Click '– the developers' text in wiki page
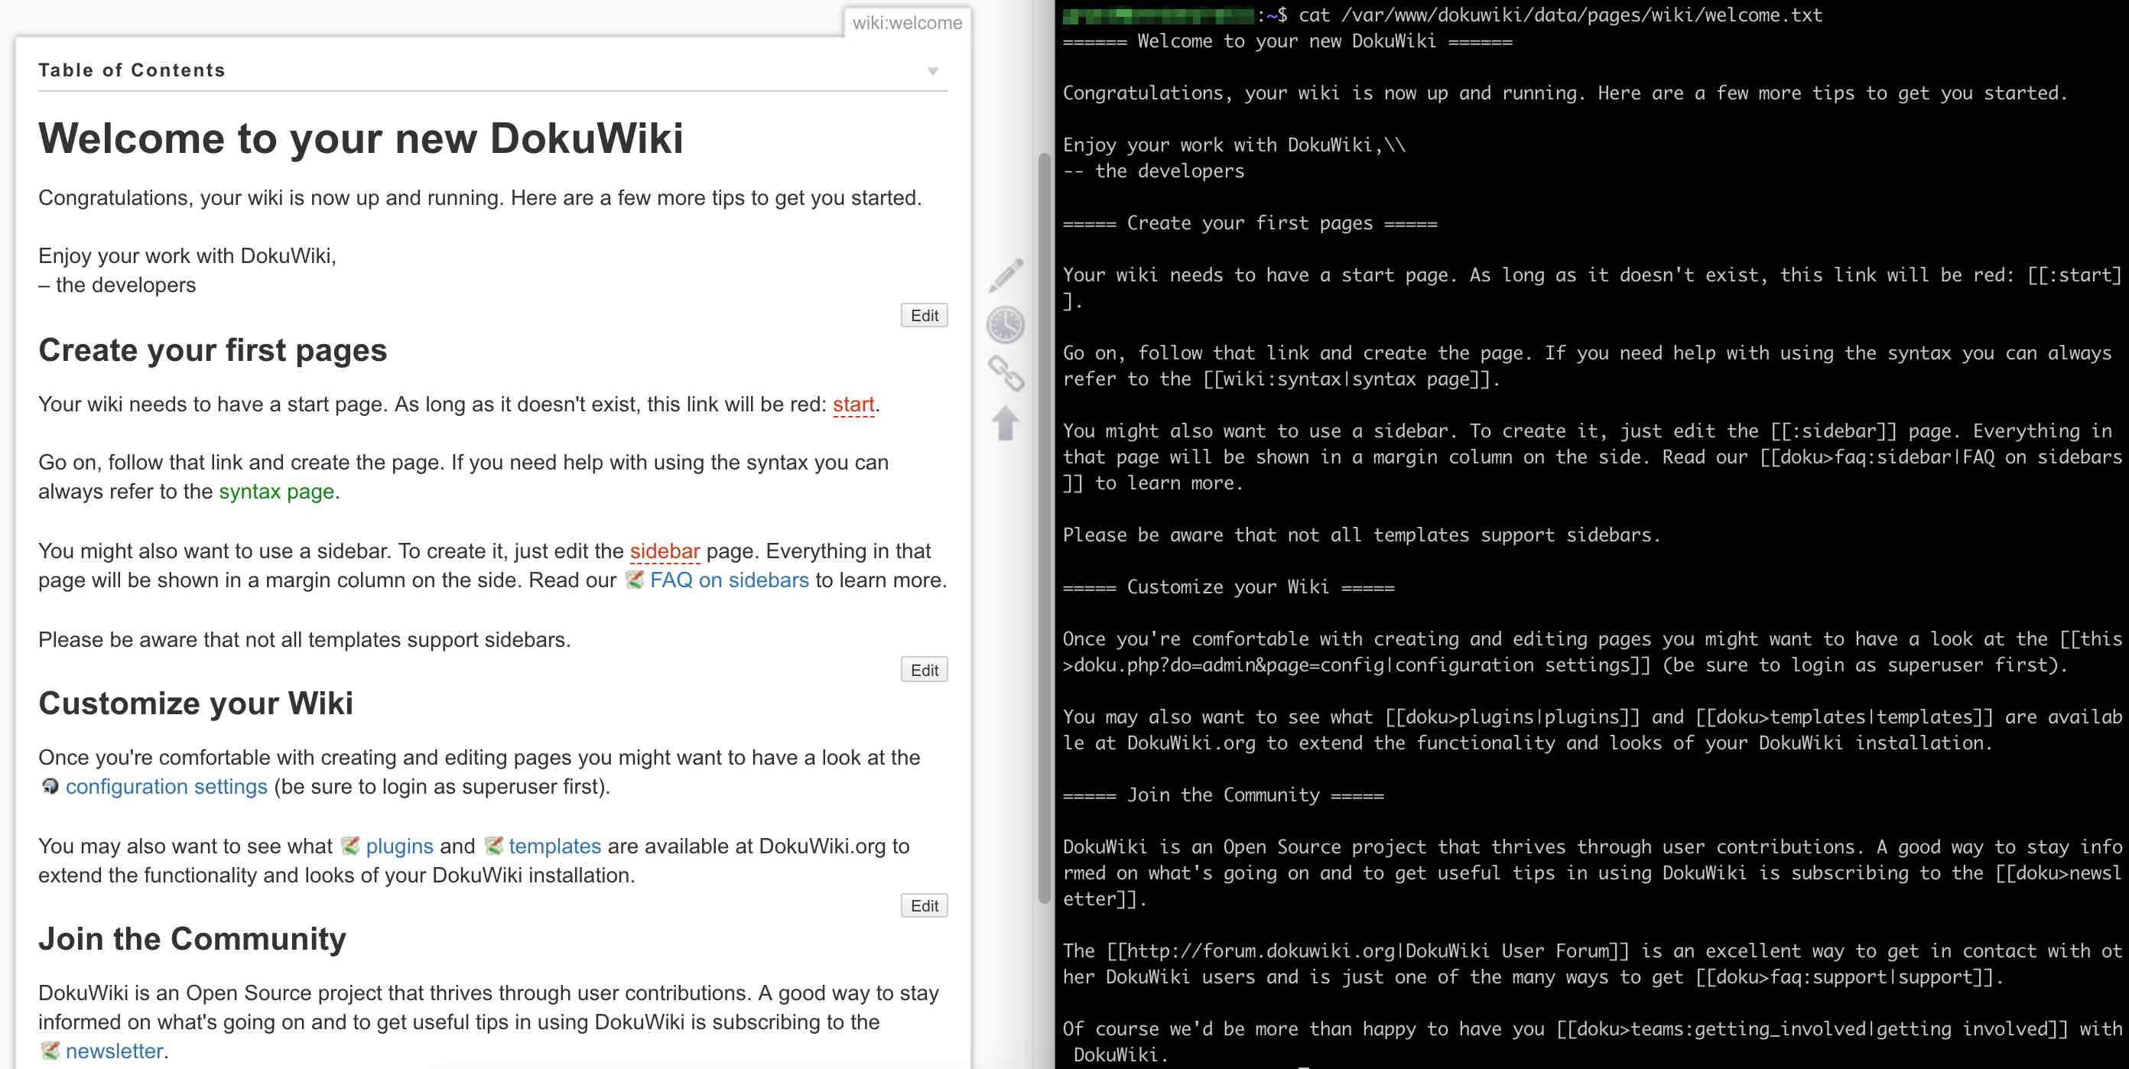 [x=116, y=285]
